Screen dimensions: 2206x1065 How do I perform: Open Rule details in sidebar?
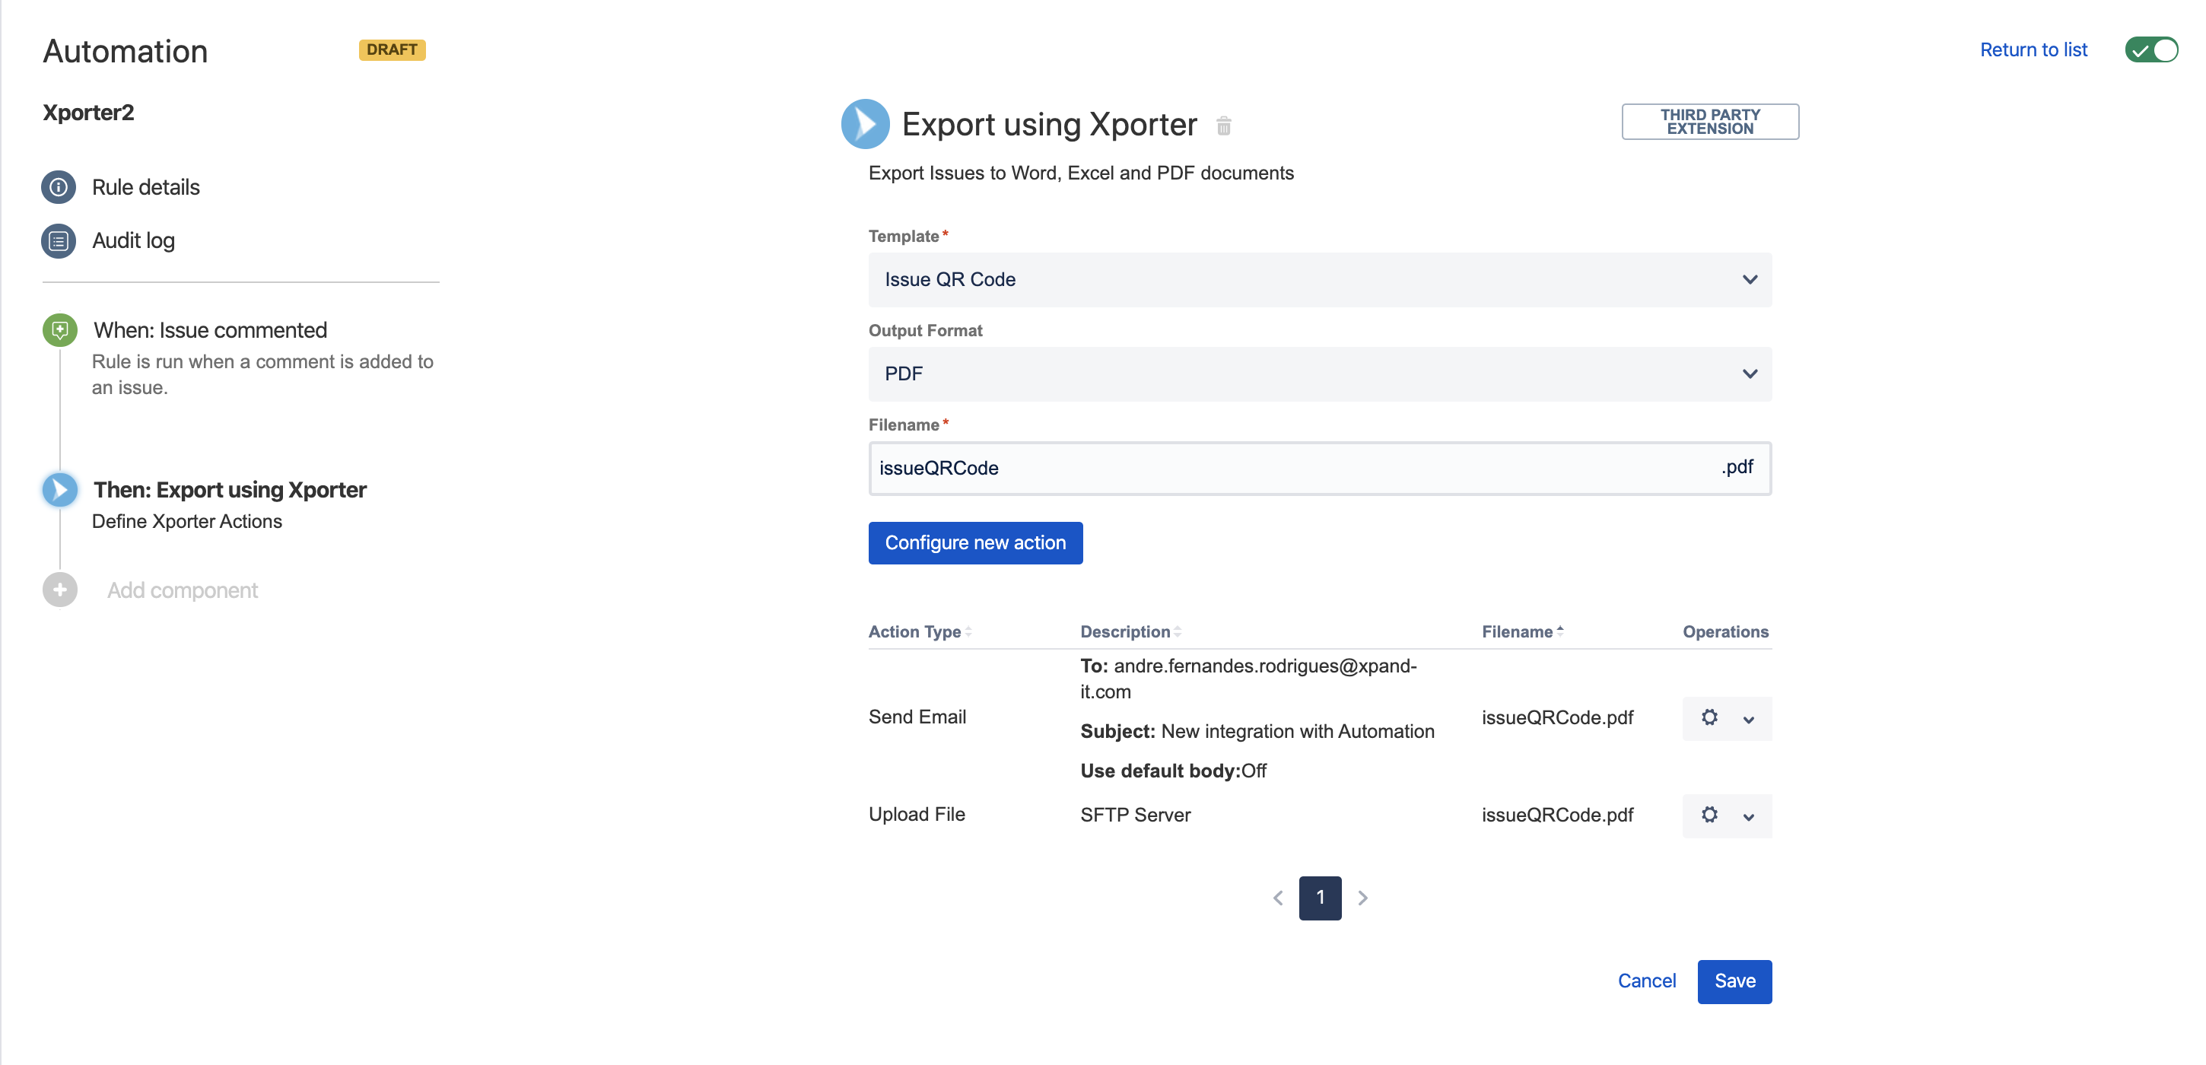pyautogui.click(x=145, y=186)
